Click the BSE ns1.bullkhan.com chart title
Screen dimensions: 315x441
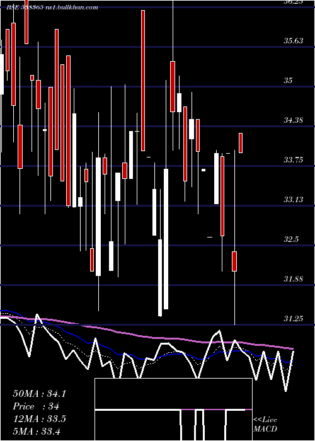point(52,8)
